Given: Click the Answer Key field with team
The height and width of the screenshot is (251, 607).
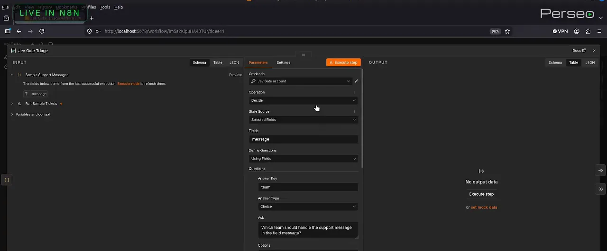Looking at the screenshot, I should click(308, 187).
